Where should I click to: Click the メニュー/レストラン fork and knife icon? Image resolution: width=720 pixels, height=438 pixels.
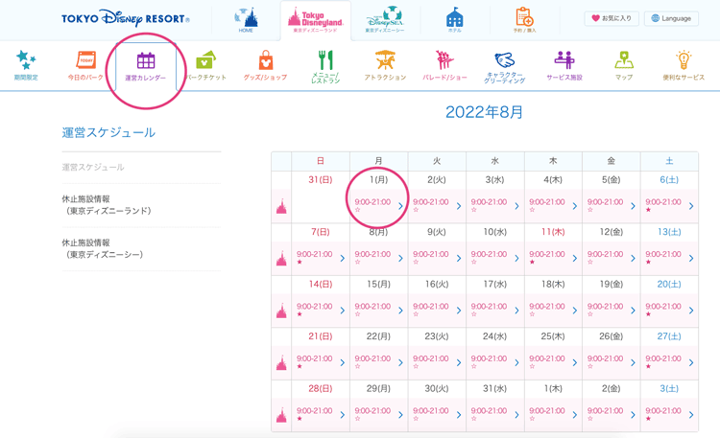(x=325, y=61)
